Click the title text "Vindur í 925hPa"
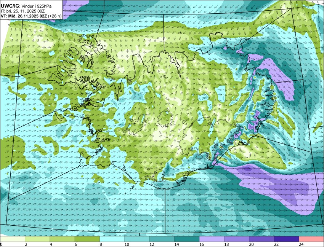 [x=36, y=6]
